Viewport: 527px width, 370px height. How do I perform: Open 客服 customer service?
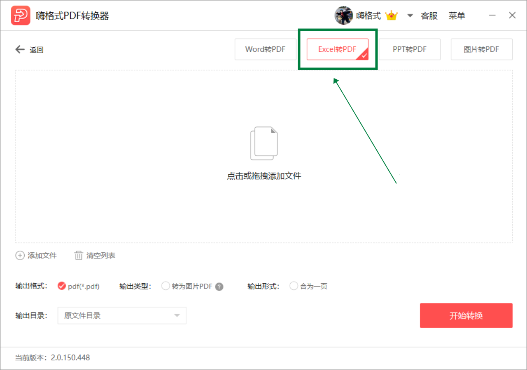coord(429,16)
